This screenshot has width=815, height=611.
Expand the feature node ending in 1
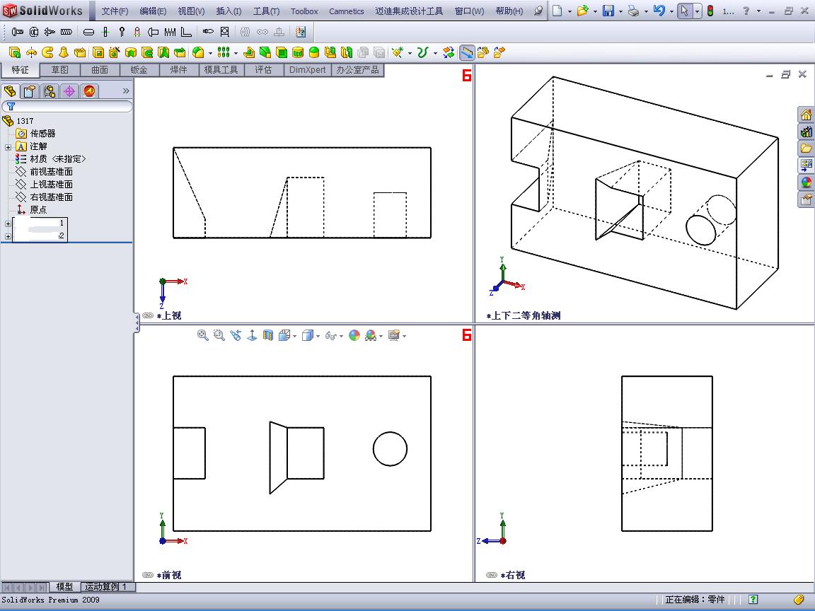click(8, 224)
